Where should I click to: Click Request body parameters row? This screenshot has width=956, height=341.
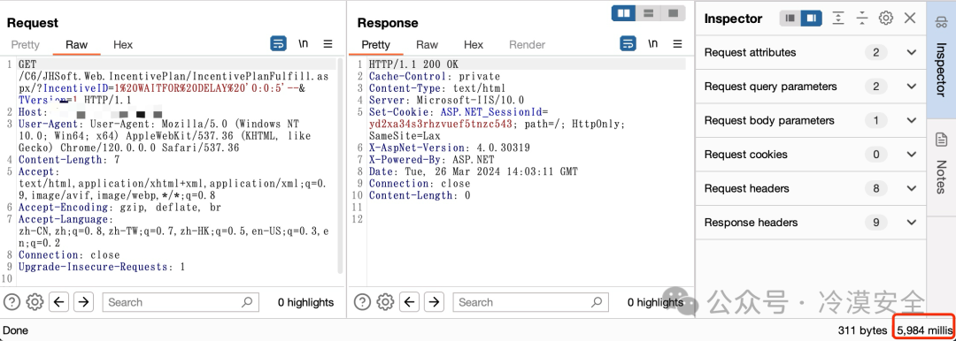[811, 120]
